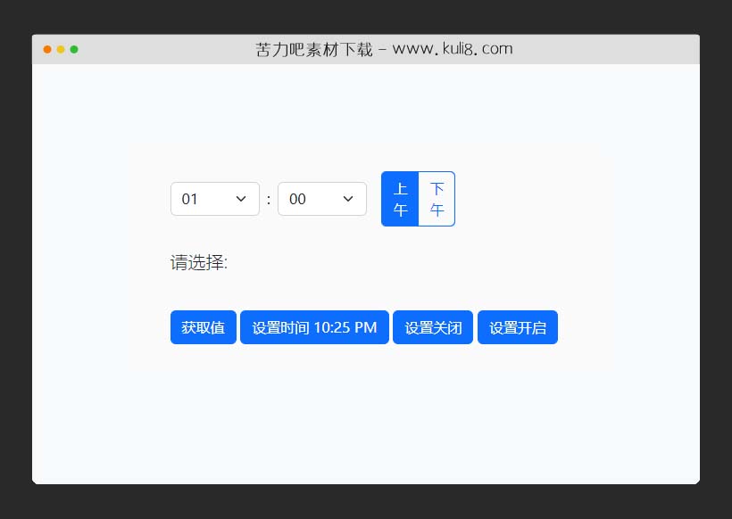Click the 设置关闭 button
Viewport: 732px width, 519px height.
click(x=432, y=327)
